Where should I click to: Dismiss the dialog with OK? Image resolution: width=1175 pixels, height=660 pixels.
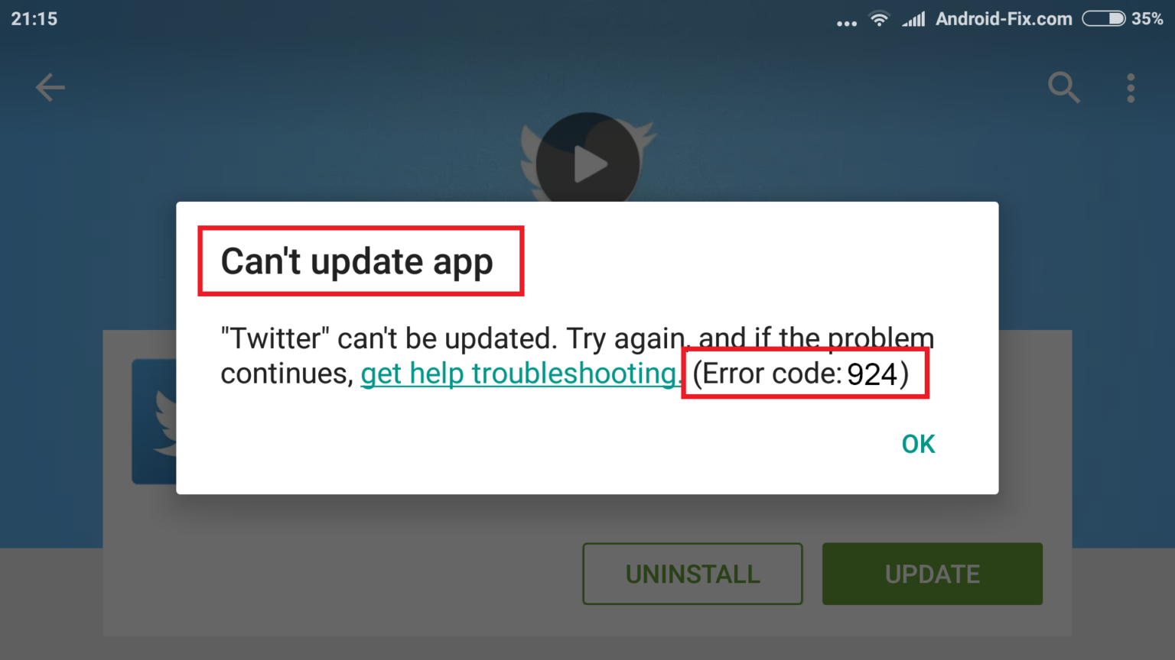(x=918, y=444)
